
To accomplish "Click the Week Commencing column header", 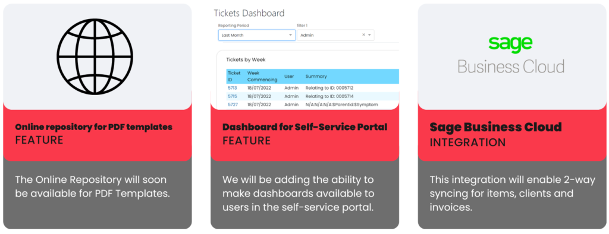I will coord(262,76).
